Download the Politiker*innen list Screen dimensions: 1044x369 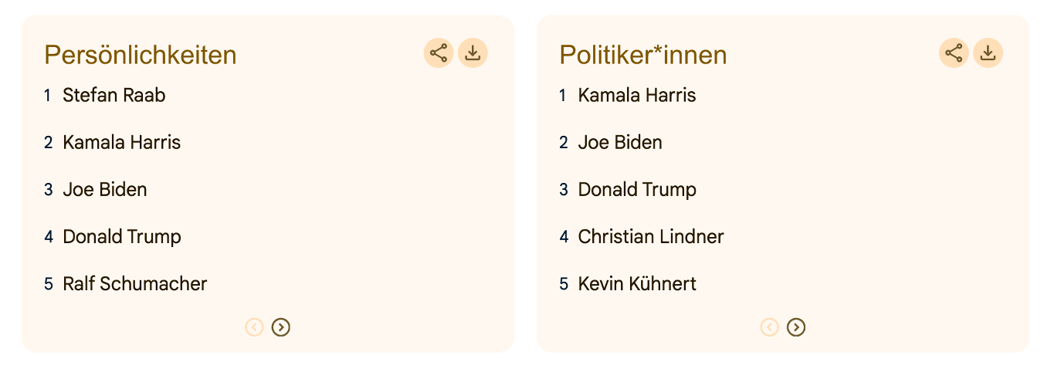coord(988,53)
